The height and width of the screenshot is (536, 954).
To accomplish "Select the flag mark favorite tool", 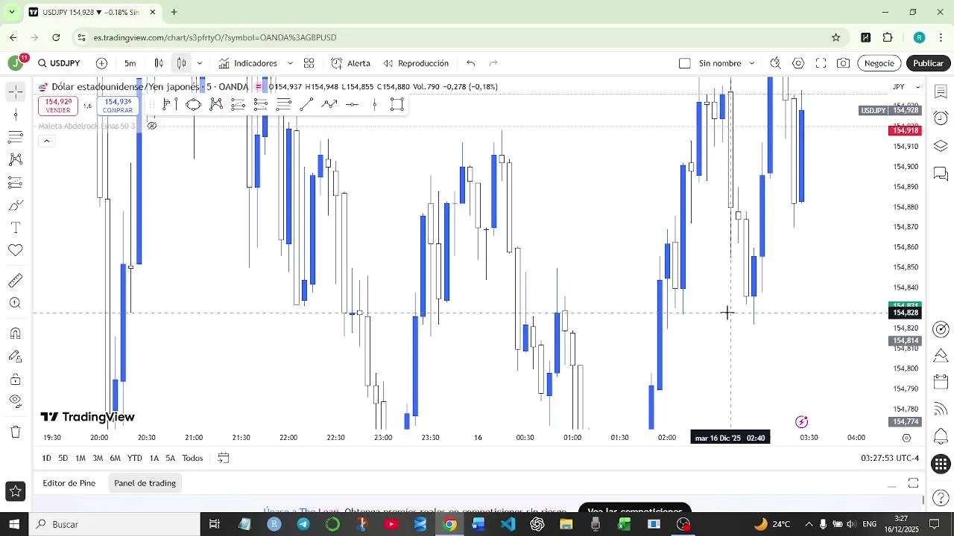I will tap(171, 104).
